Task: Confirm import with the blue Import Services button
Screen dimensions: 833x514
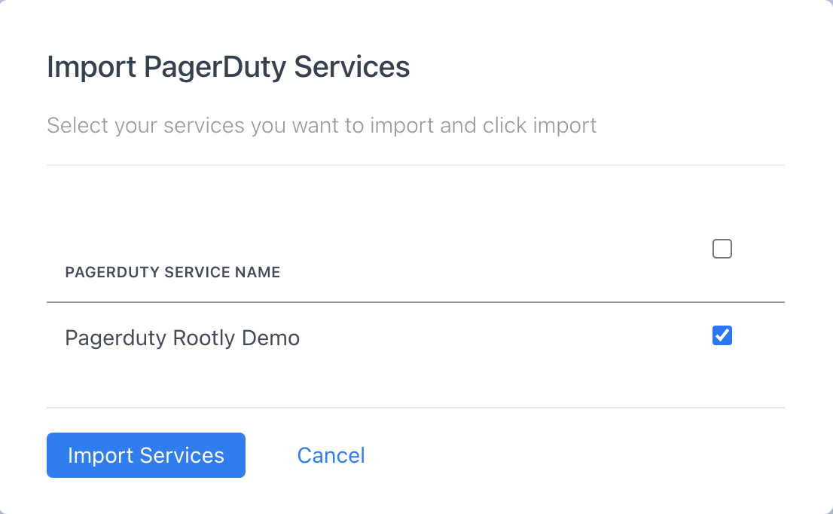Action: tap(146, 455)
